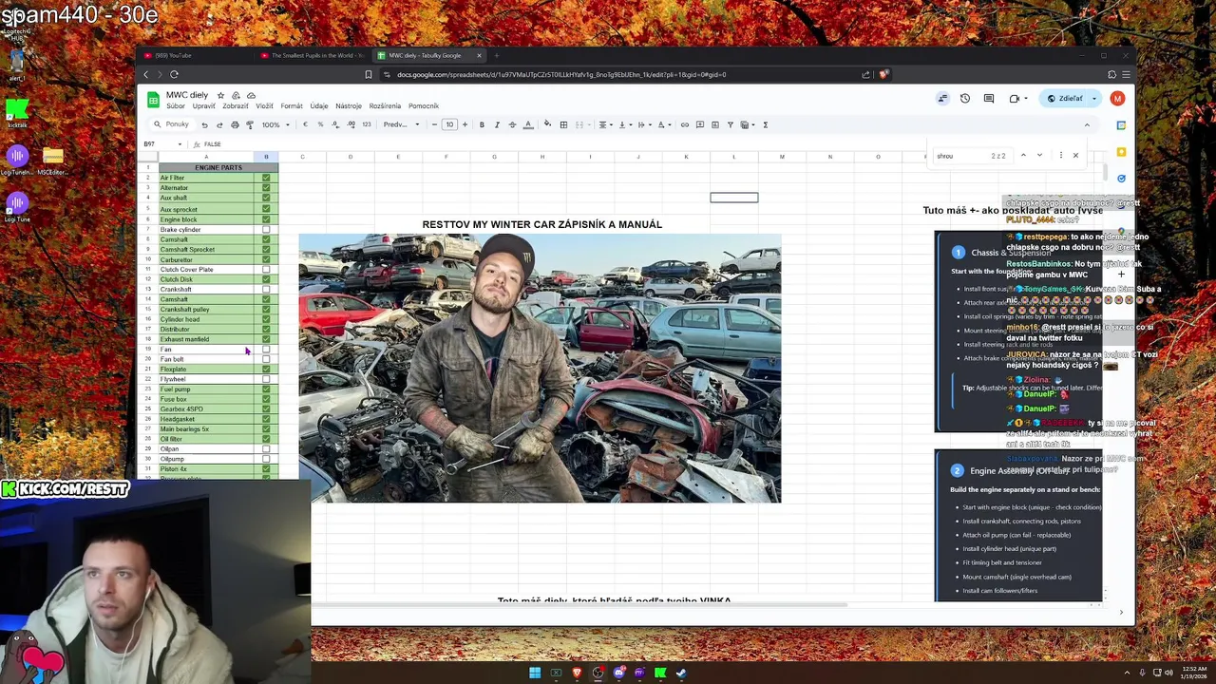This screenshot has width=1216, height=684.
Task: Click the browser address bar URL
Action: pyautogui.click(x=561, y=74)
